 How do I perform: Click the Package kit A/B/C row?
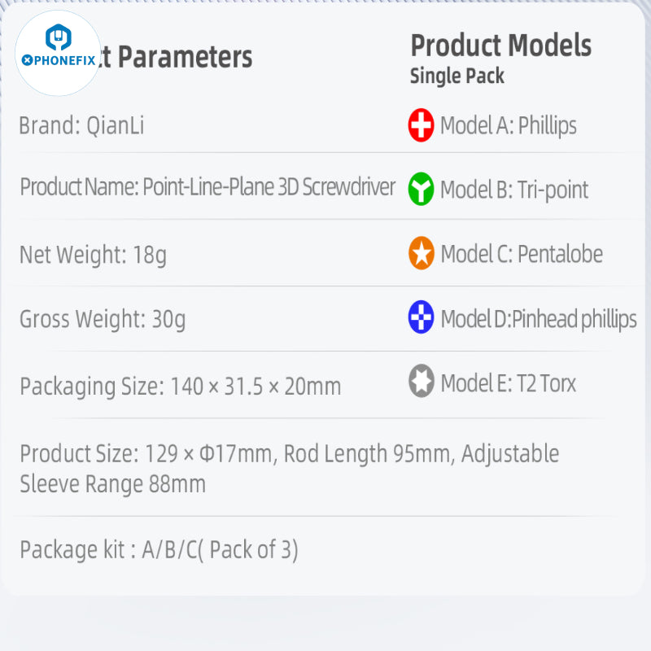point(159,550)
